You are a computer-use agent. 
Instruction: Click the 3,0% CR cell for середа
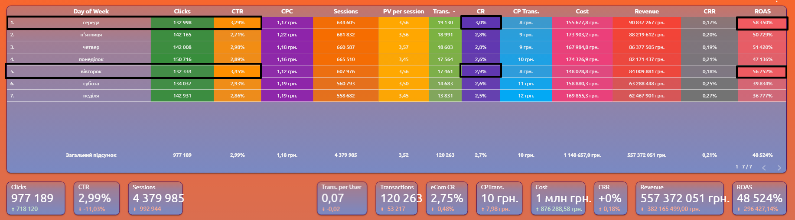point(480,23)
